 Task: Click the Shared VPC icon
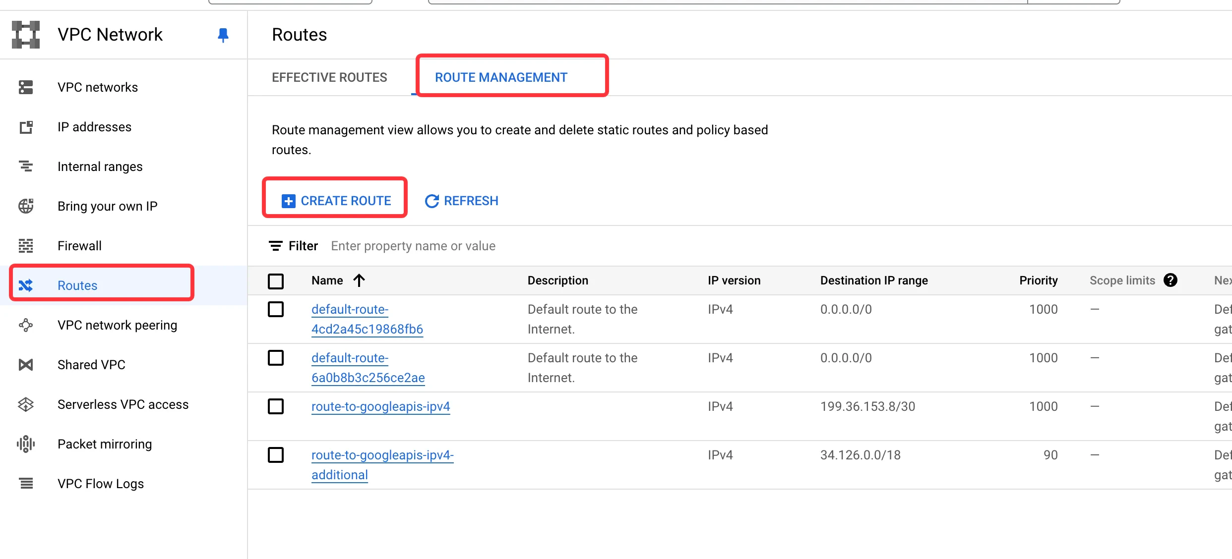click(26, 365)
